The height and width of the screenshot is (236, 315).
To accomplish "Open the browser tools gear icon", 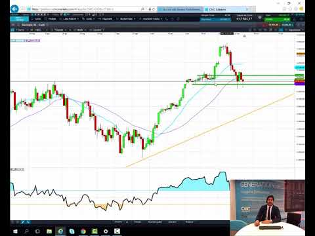I will tap(296, 9).
